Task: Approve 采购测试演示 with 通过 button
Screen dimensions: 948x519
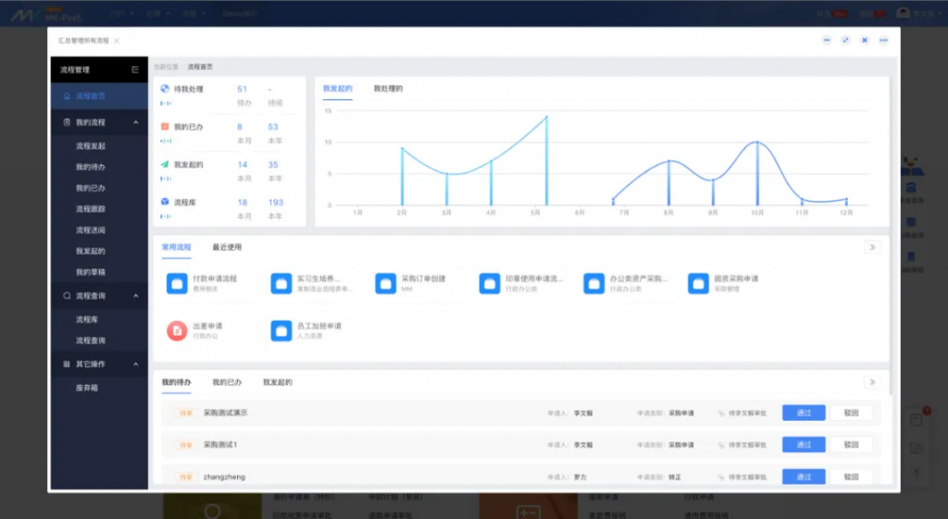Action: [803, 413]
